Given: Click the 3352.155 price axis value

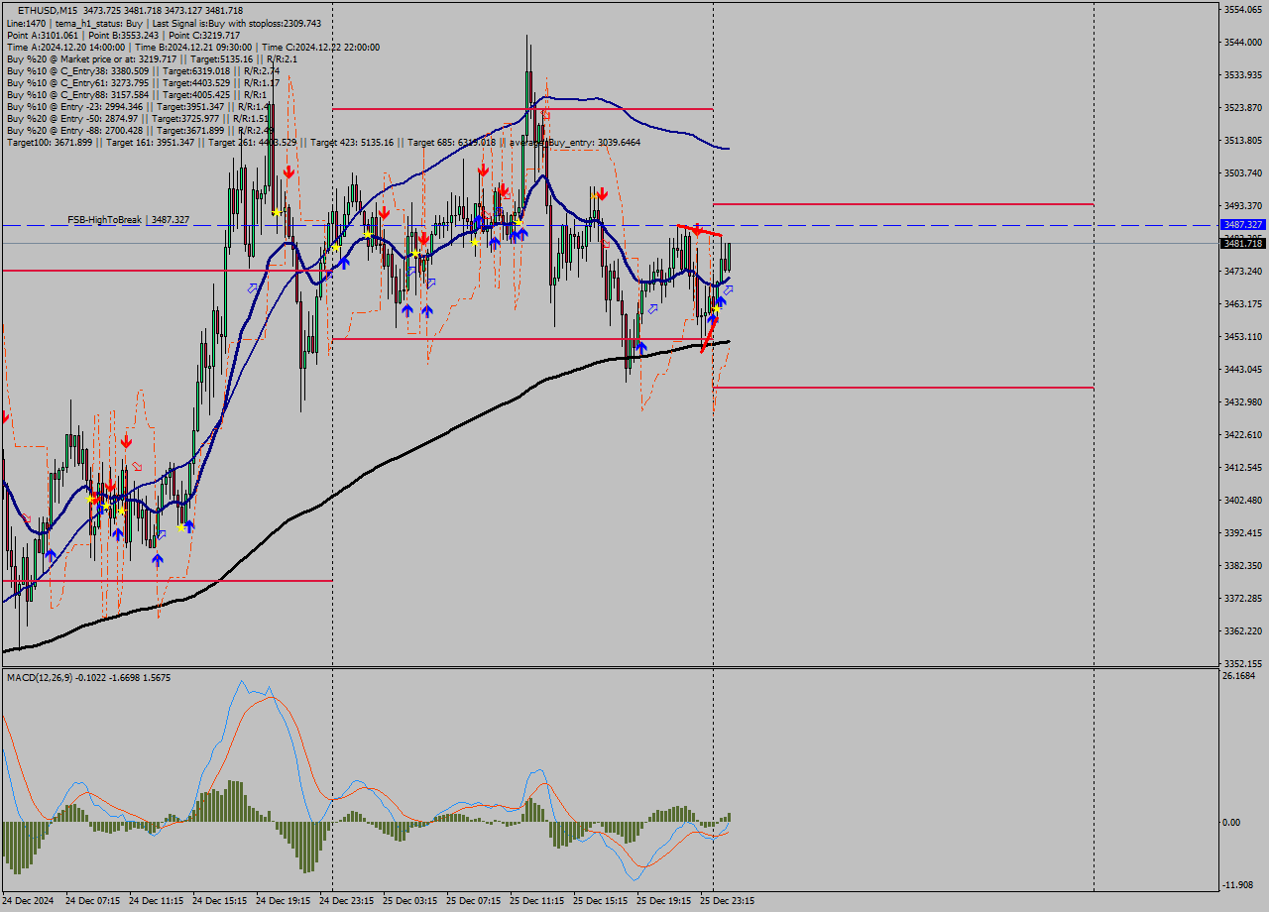Looking at the screenshot, I should coord(1243,663).
